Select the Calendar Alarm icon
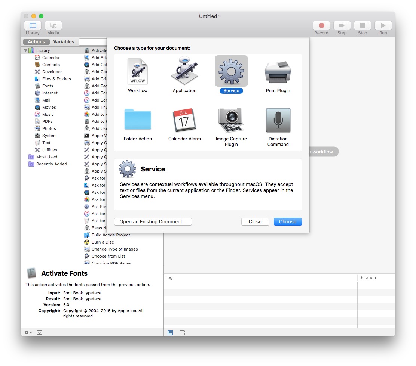This screenshot has height=366, width=416. point(184,120)
